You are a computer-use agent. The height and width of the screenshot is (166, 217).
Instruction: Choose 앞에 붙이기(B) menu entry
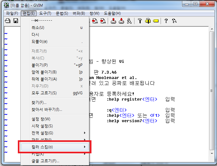pyautogui.click(x=55, y=72)
